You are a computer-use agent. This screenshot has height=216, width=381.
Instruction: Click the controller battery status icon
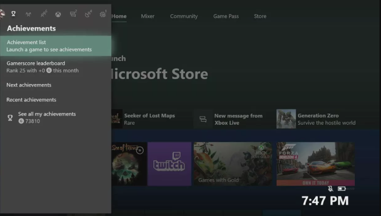(x=341, y=188)
